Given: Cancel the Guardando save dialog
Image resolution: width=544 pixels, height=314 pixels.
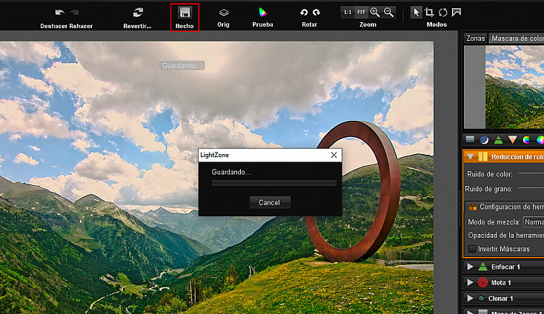Looking at the screenshot, I should pyautogui.click(x=270, y=202).
